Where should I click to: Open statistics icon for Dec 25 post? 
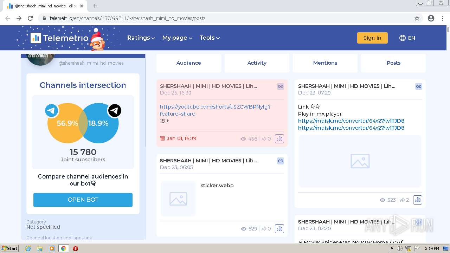coord(279,139)
